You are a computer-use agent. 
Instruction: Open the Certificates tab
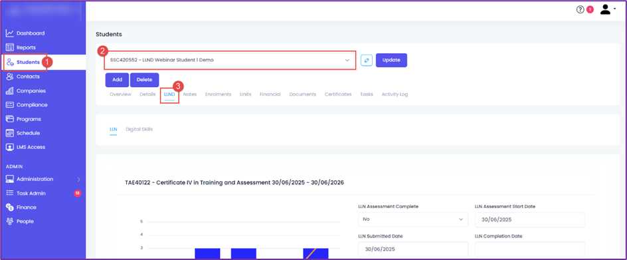pyautogui.click(x=338, y=94)
